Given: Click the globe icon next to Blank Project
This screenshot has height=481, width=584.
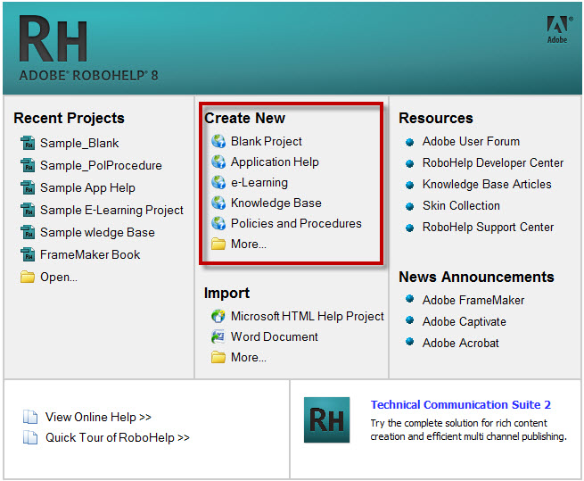Looking at the screenshot, I should pos(218,141).
